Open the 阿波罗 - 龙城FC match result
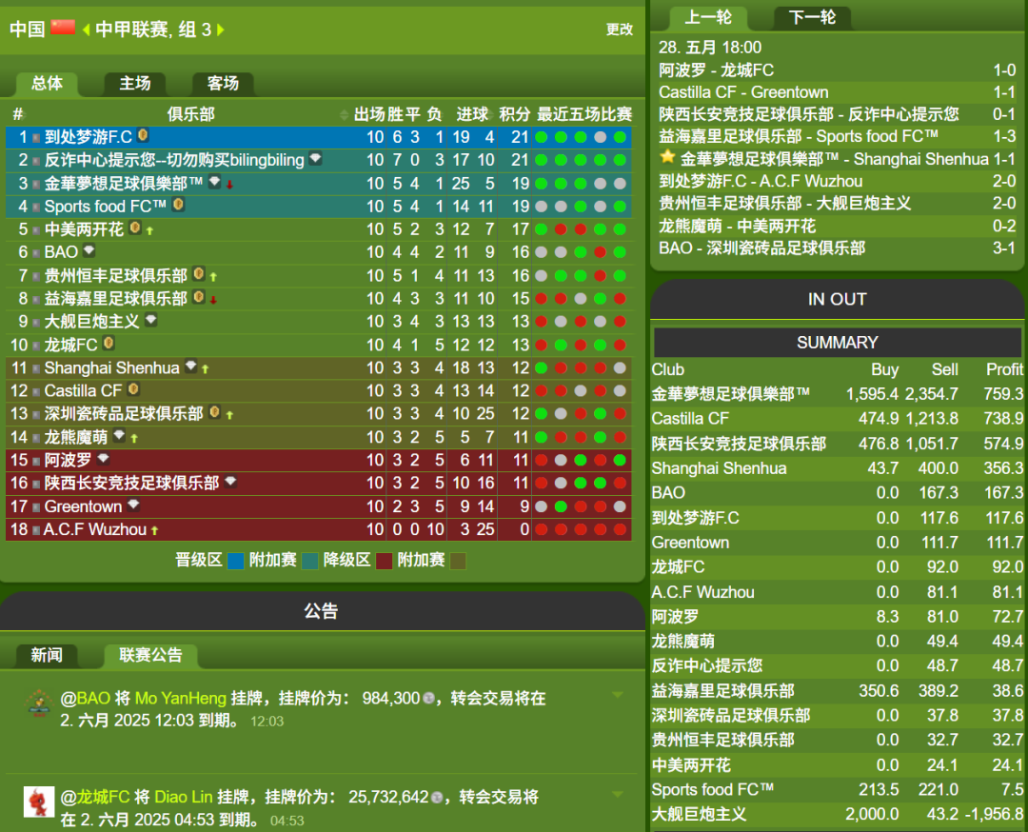The width and height of the screenshot is (1028, 832). point(838,70)
